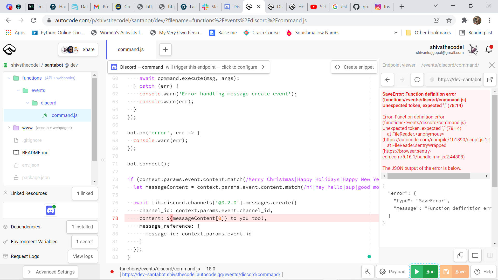
Task: Refresh the endpoint viewer
Action: 417,80
